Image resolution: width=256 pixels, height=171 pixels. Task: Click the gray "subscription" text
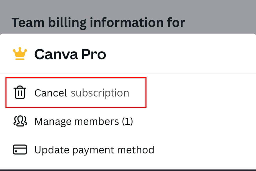point(100,93)
